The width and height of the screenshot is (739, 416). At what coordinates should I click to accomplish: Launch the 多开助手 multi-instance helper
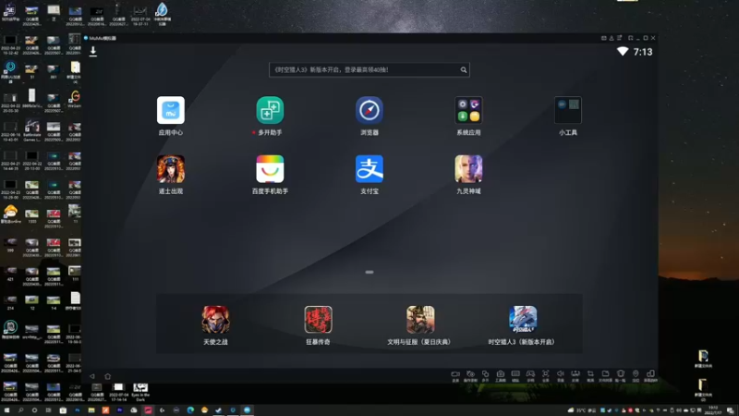[x=270, y=110]
